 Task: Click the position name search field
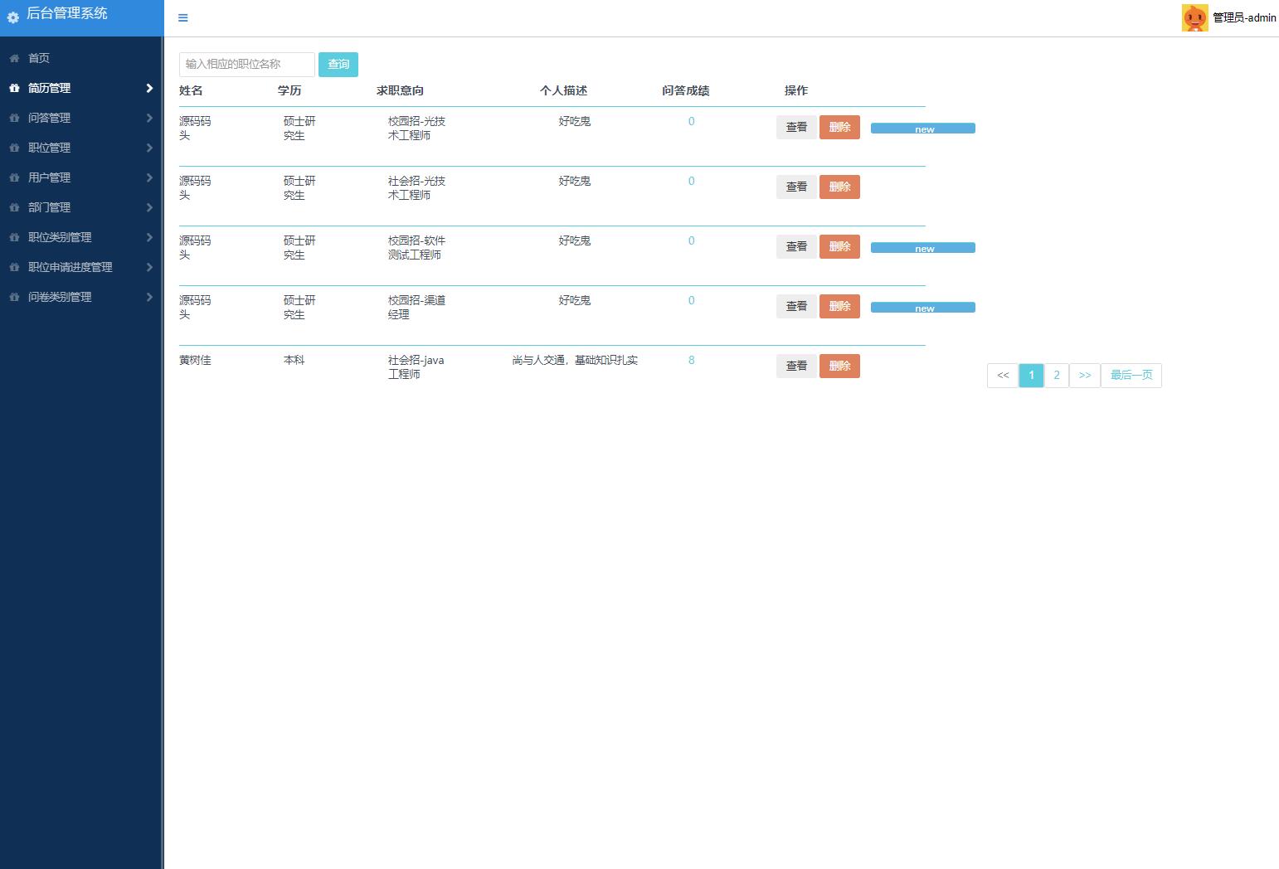pyautogui.click(x=247, y=65)
